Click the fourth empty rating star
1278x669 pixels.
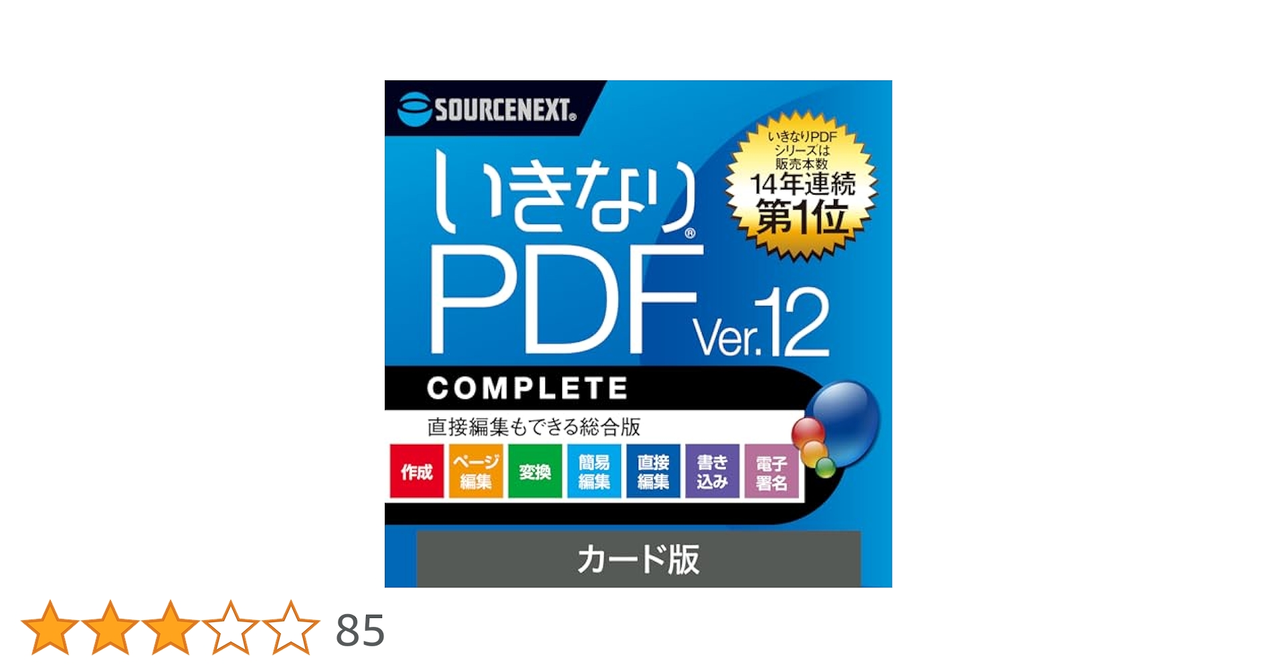click(230, 628)
